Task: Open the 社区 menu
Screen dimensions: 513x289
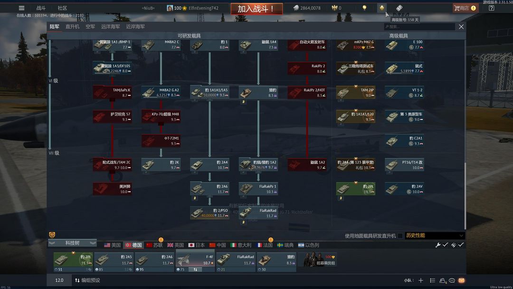Action: (62, 8)
